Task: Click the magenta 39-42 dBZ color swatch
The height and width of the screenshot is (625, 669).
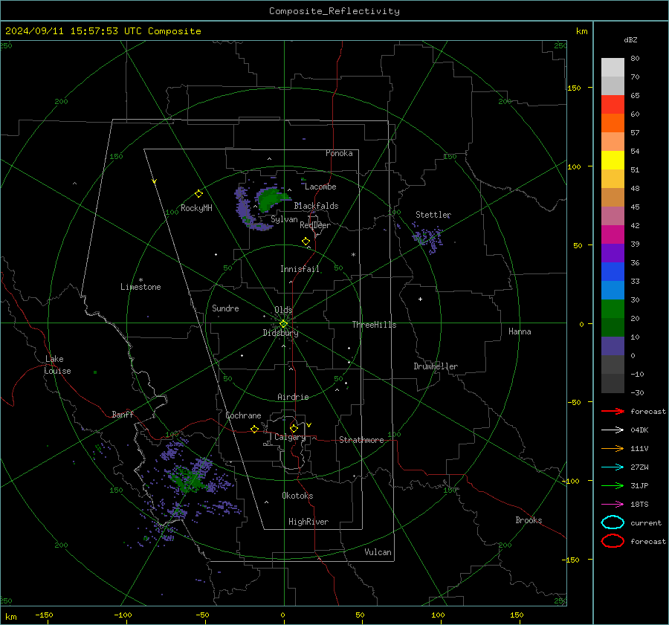Action: pyautogui.click(x=613, y=235)
